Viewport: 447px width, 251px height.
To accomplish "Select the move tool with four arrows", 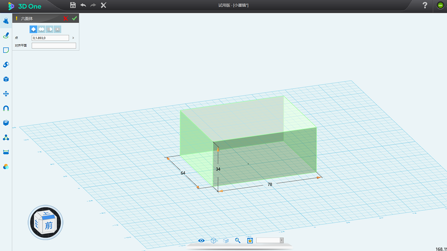I will point(6,94).
